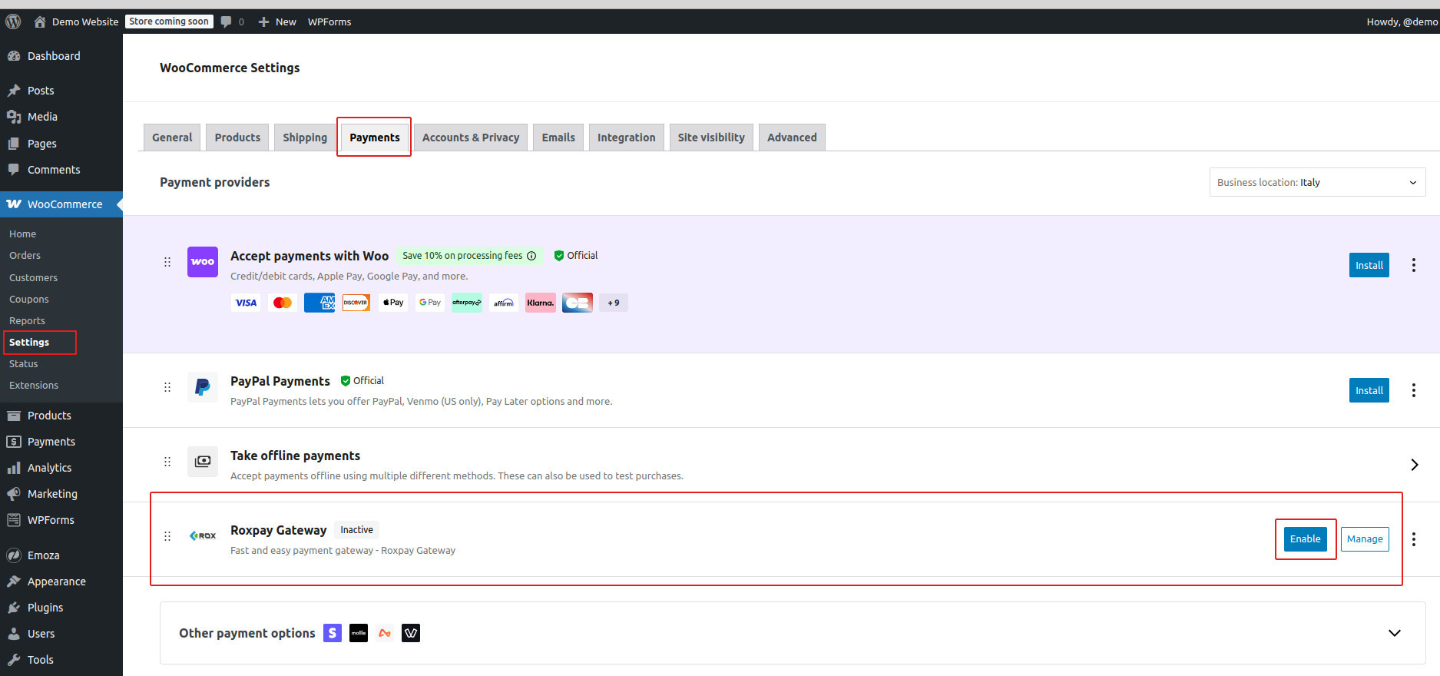Switch to the Accounts & Privacy tab
This screenshot has height=676, width=1440.
[x=471, y=138]
